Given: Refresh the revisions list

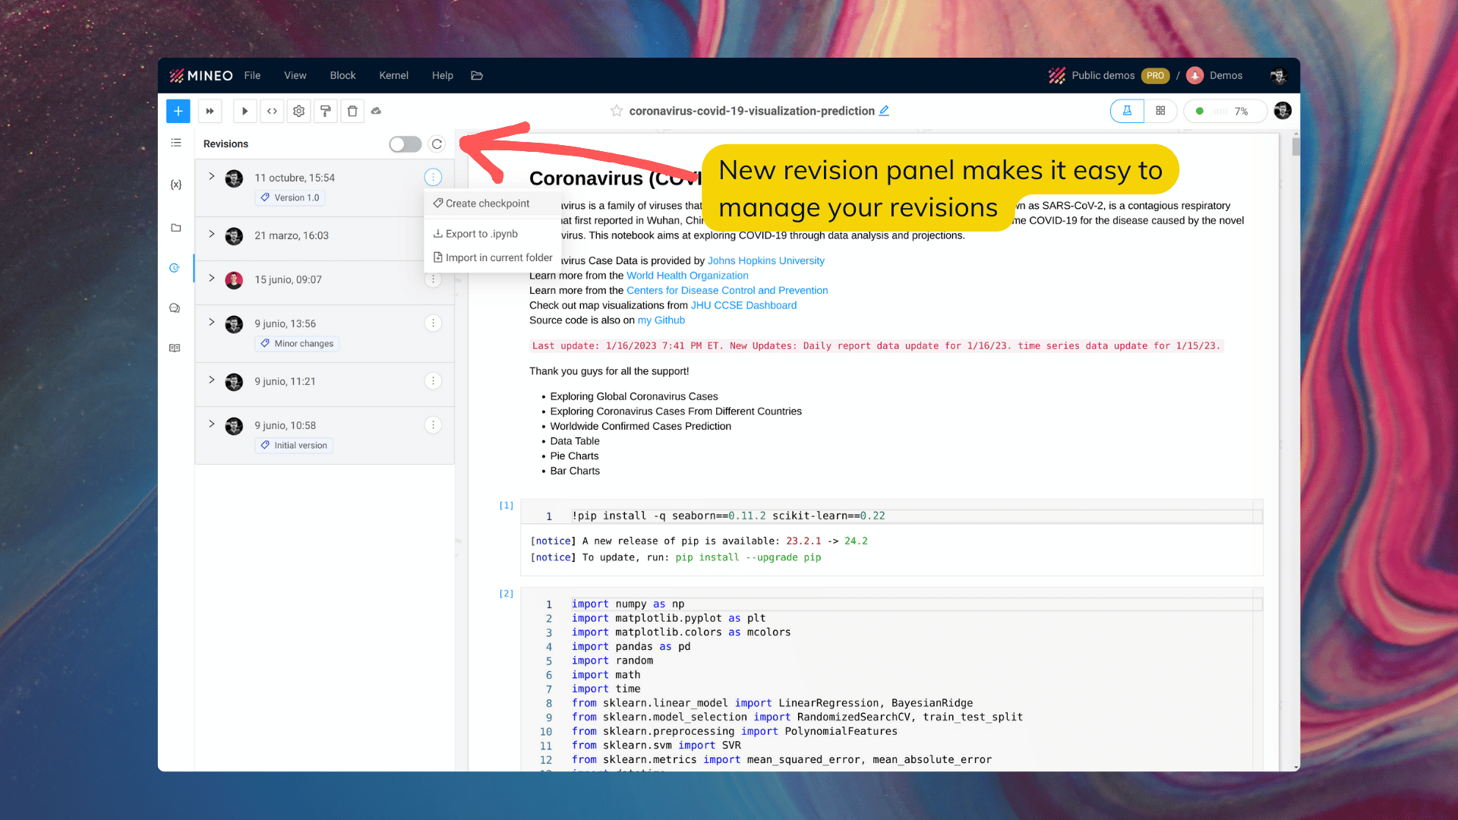Looking at the screenshot, I should (437, 144).
